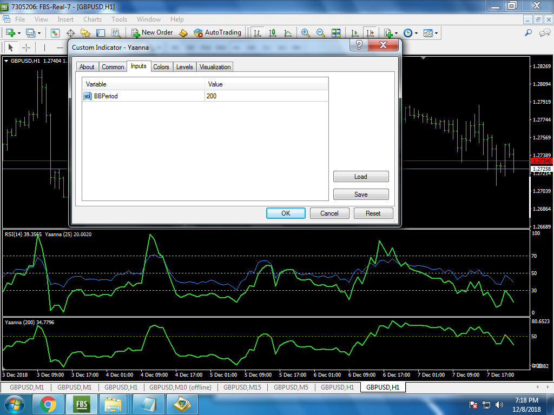Select the crosshair tool
This screenshot has width=554, height=415.
(26, 48)
